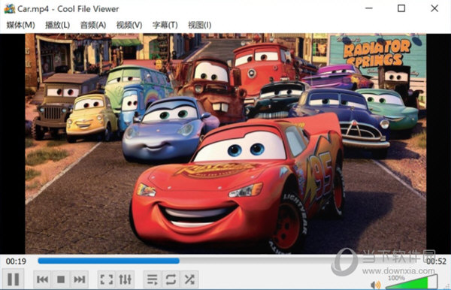Viewport: 451px width, 290px height.
Task: Adjust the green volume slider
Action: pyautogui.click(x=412, y=282)
